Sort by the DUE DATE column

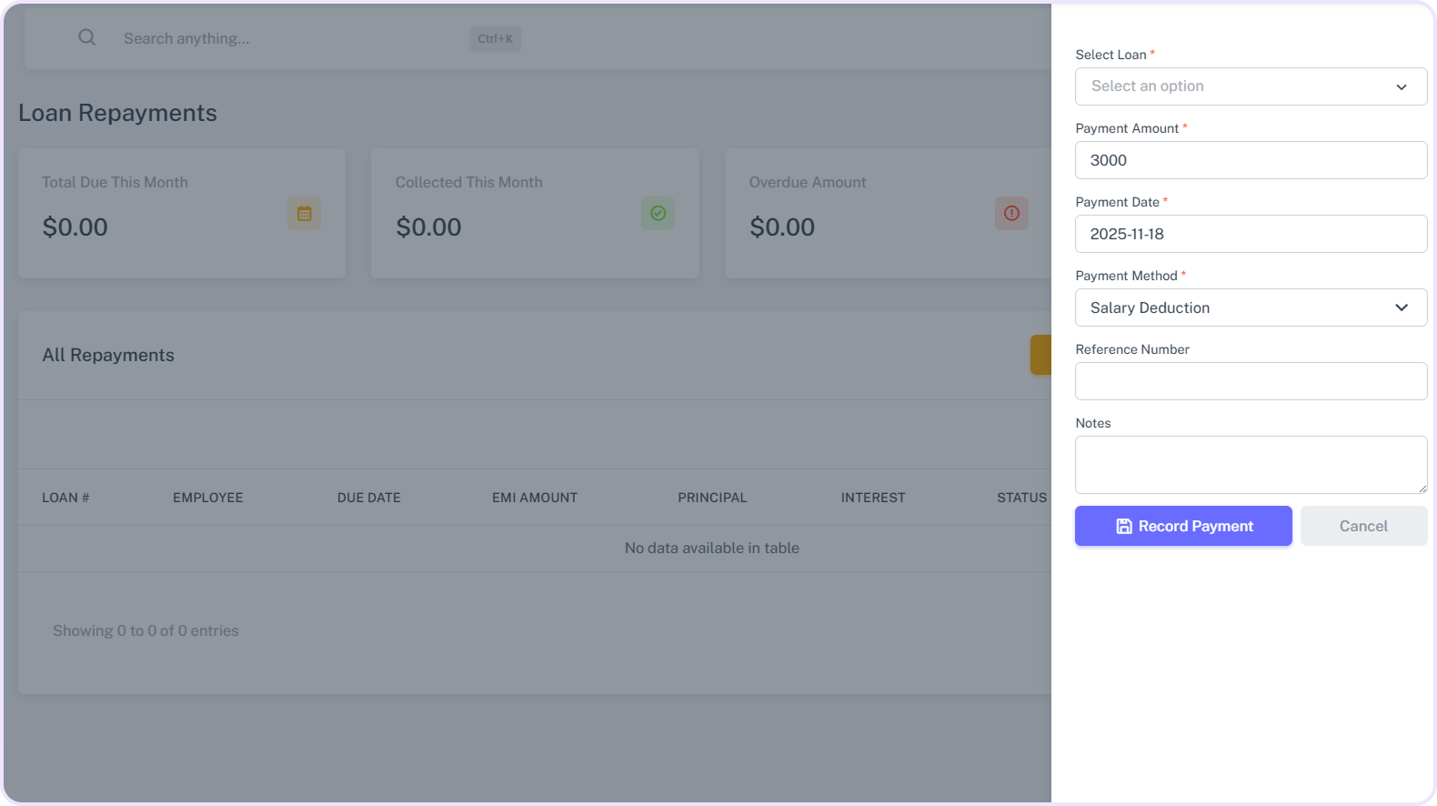coord(368,498)
